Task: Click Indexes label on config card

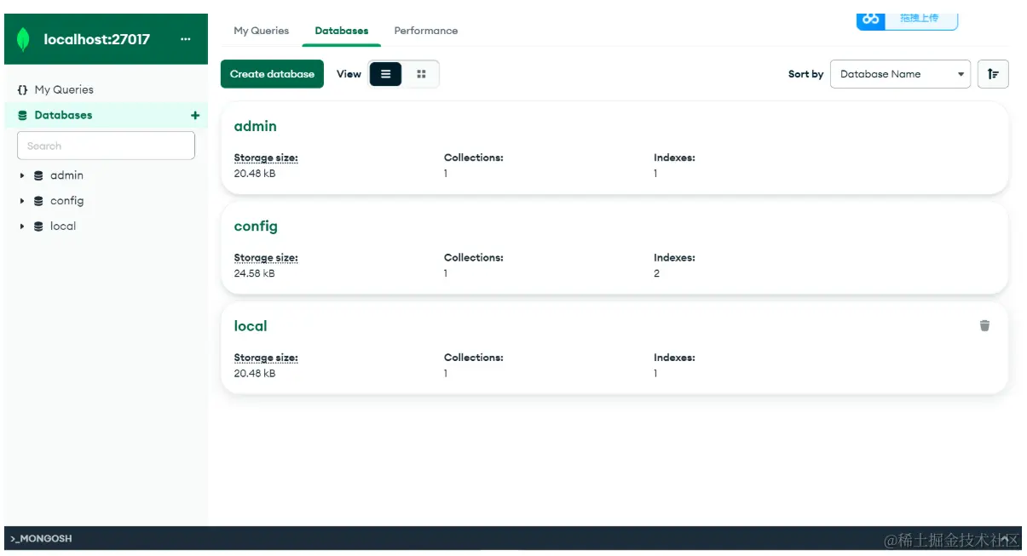Action: [674, 257]
